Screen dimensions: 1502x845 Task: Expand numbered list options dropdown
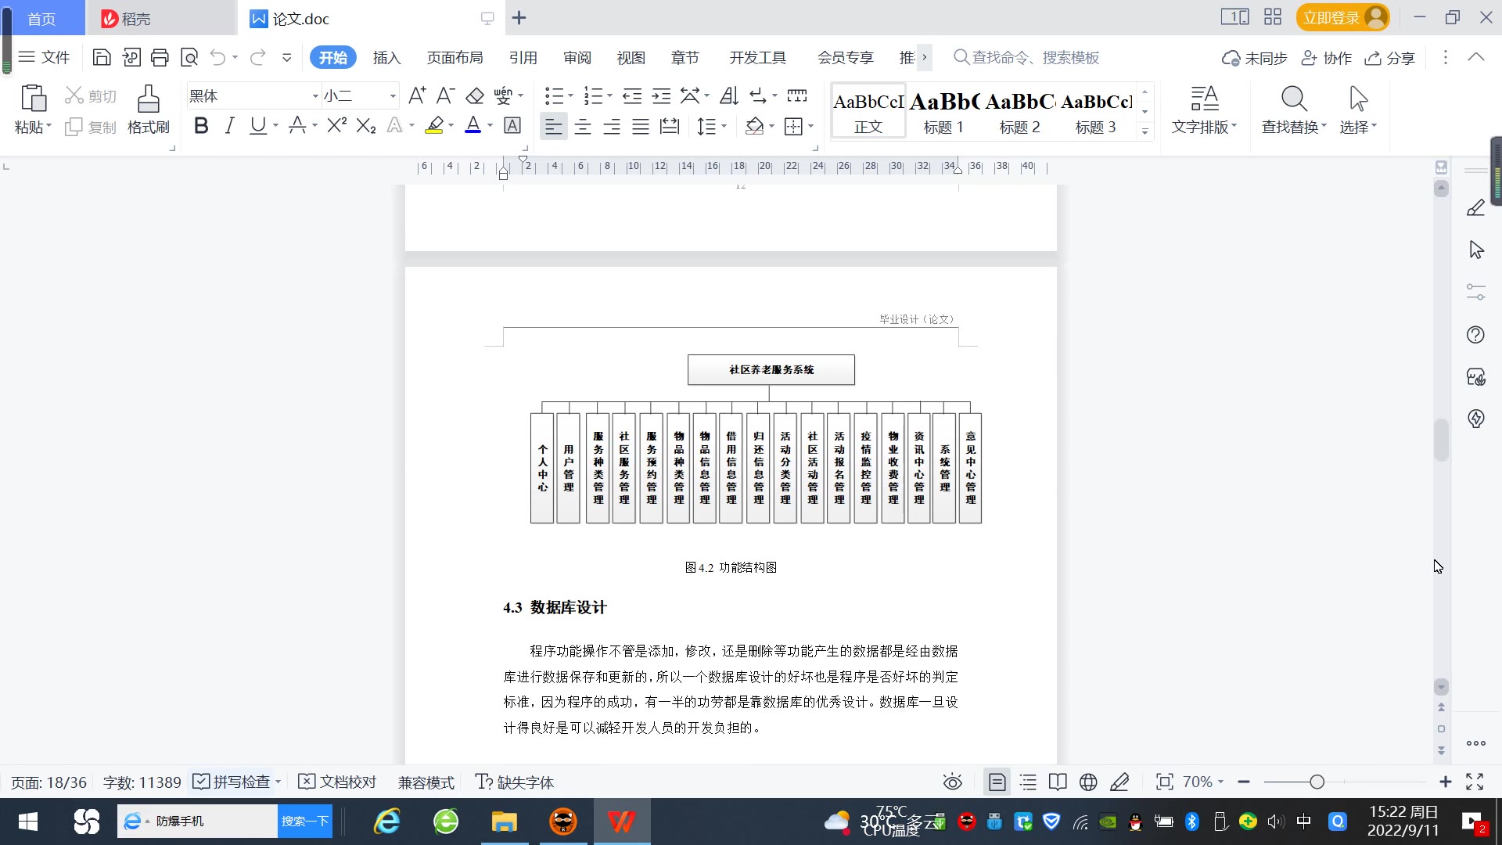(610, 95)
